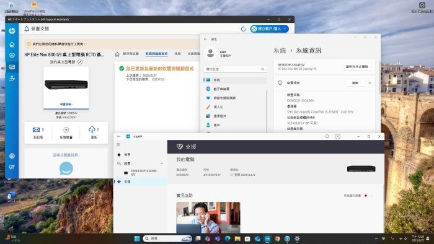Image resolution: width=434 pixels, height=244 pixels.
Task: Click the heart health icon in HP Support Assistant sidebar
Action: 12,56
